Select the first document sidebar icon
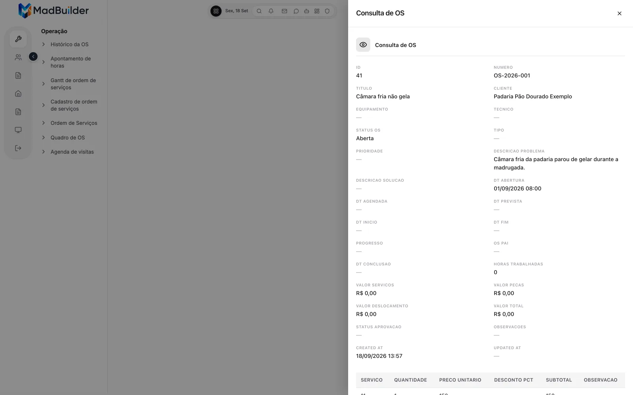The image size is (633, 395). click(x=18, y=75)
